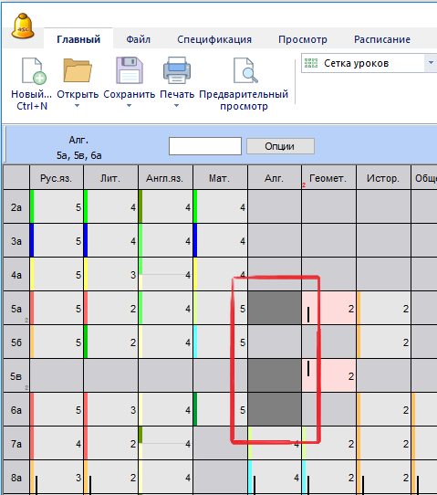Switch to the Файл tab

click(x=138, y=39)
